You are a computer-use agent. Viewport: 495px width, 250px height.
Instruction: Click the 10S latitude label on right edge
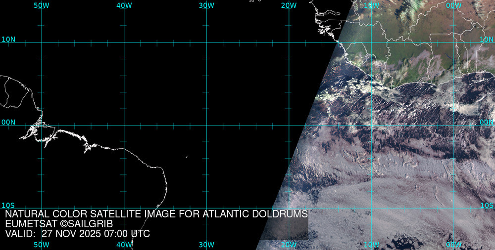487,206
